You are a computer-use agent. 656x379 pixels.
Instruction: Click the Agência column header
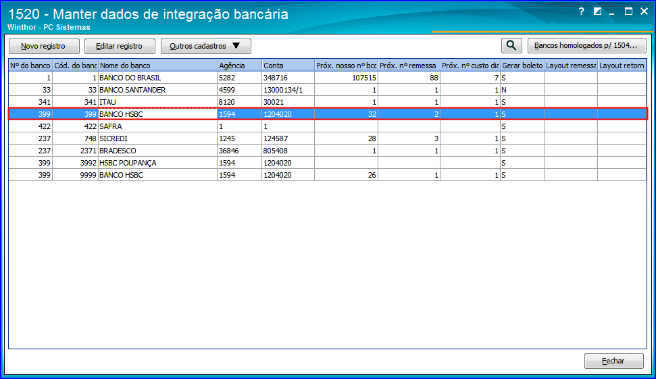coord(239,66)
